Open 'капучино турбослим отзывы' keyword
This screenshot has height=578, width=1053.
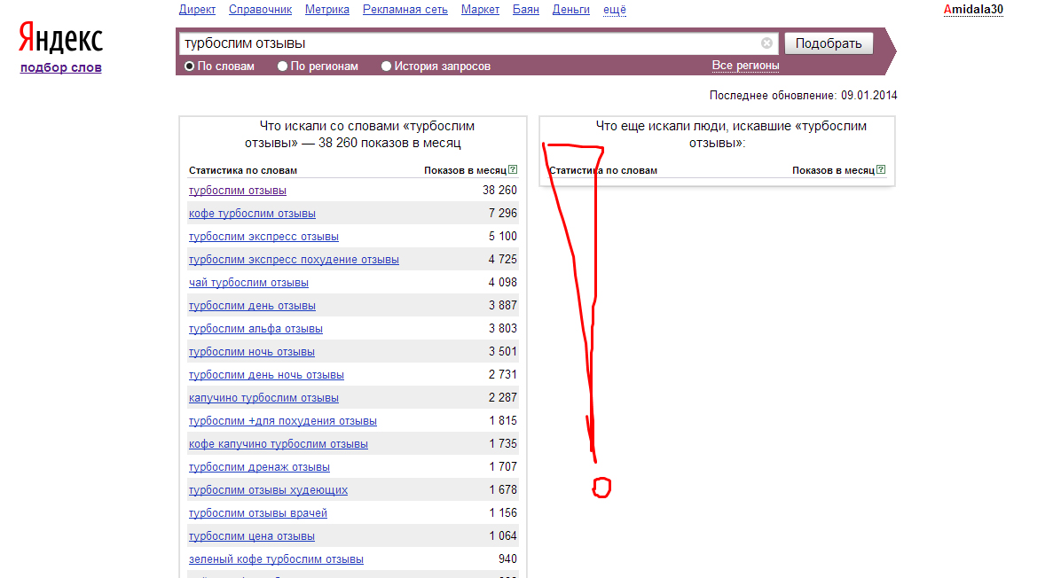[x=264, y=398]
